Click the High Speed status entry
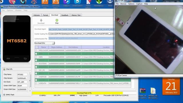 [x=83, y=96]
